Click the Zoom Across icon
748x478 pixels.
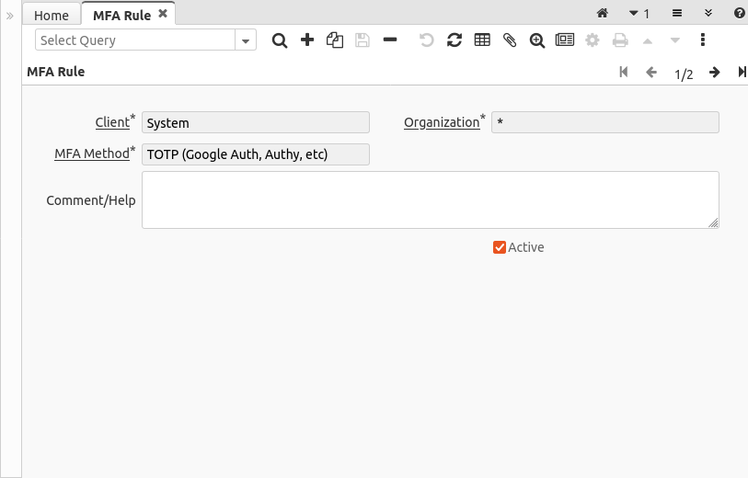537,40
